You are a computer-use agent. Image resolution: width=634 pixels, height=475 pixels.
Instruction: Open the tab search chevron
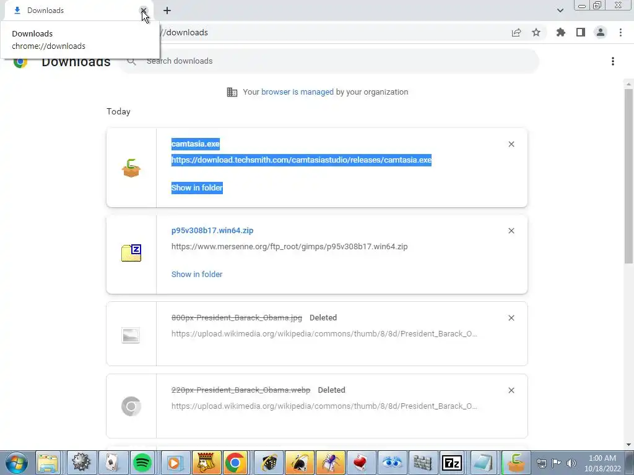[560, 11]
